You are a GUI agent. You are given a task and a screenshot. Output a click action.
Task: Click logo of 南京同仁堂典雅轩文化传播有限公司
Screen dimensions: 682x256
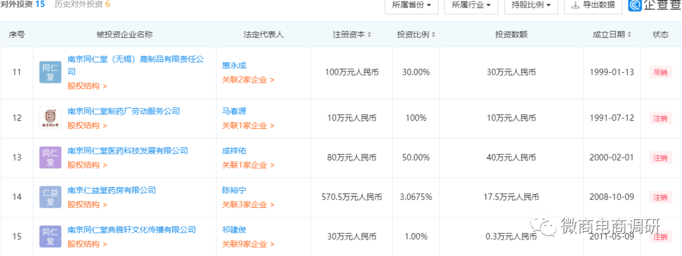(51, 236)
